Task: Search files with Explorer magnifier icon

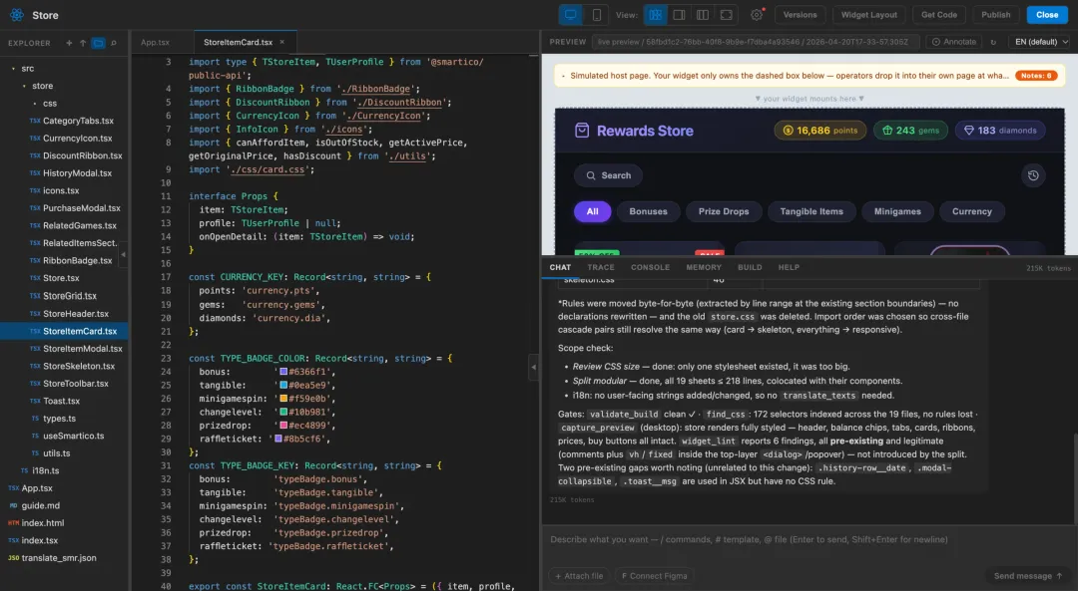Action: (114, 43)
